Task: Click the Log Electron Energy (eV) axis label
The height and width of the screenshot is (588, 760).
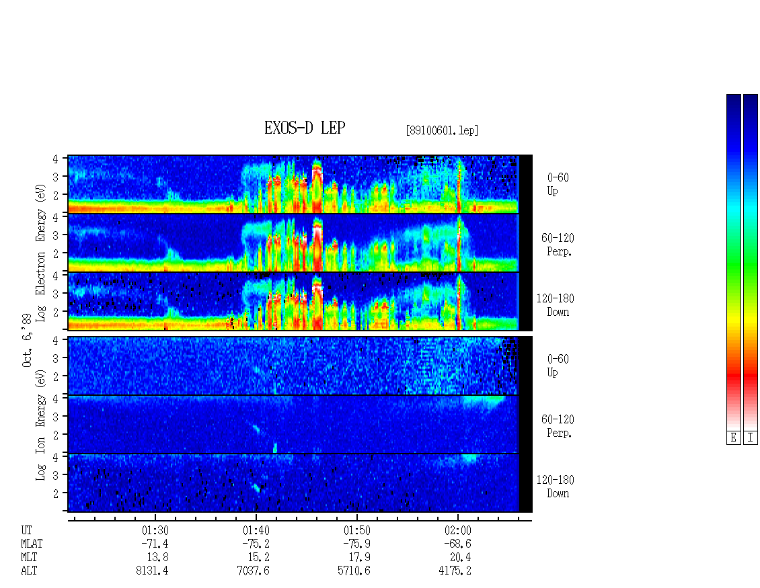Action: click(x=41, y=253)
